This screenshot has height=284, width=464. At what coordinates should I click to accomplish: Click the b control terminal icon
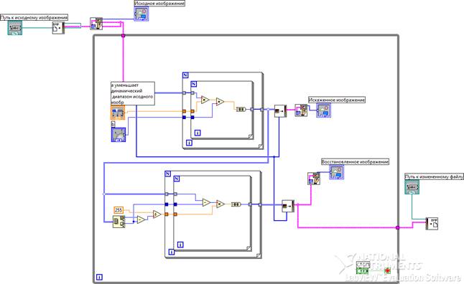click(119, 134)
